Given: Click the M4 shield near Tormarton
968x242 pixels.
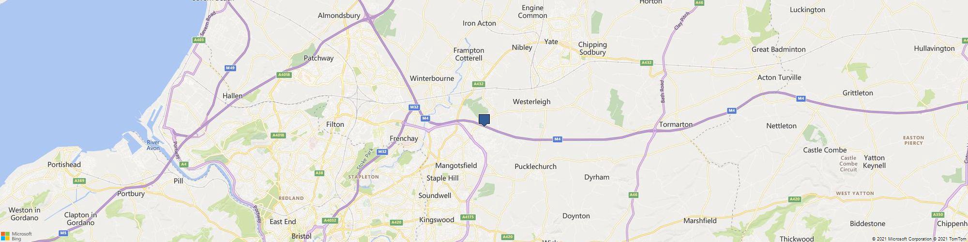Looking at the screenshot, I should pos(732,111).
